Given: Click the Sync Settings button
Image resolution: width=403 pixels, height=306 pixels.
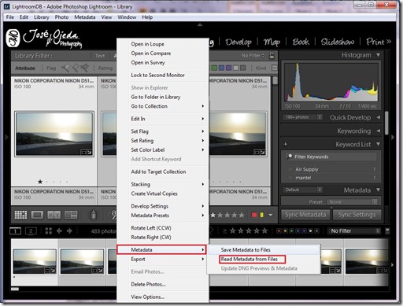Looking at the screenshot, I should click(x=357, y=215).
